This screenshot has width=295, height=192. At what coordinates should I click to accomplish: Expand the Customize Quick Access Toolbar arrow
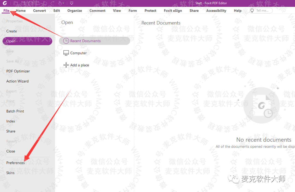72,3
